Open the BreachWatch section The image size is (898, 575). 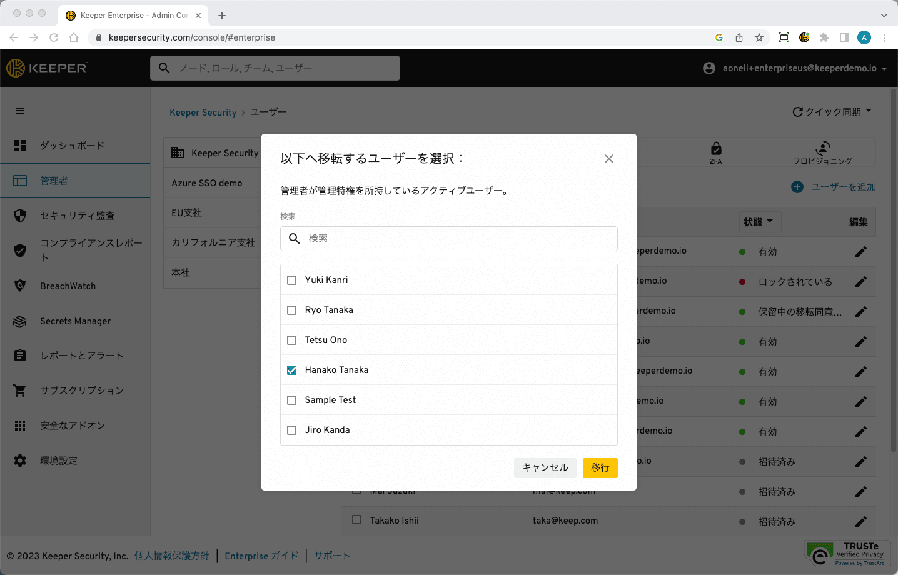pos(68,286)
